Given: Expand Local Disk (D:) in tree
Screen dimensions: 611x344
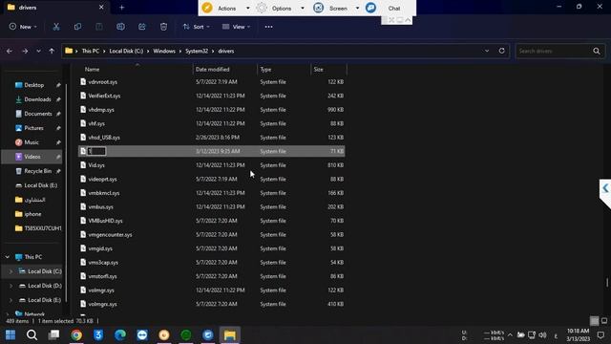Looking at the screenshot, I should coord(11,286).
